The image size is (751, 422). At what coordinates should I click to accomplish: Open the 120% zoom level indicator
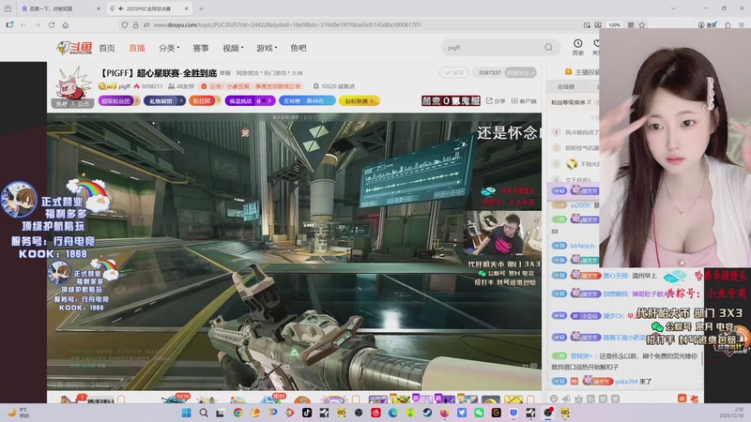click(615, 25)
